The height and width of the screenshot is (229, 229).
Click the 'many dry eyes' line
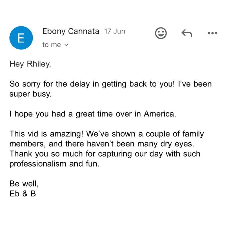pyautogui.click(x=102, y=144)
